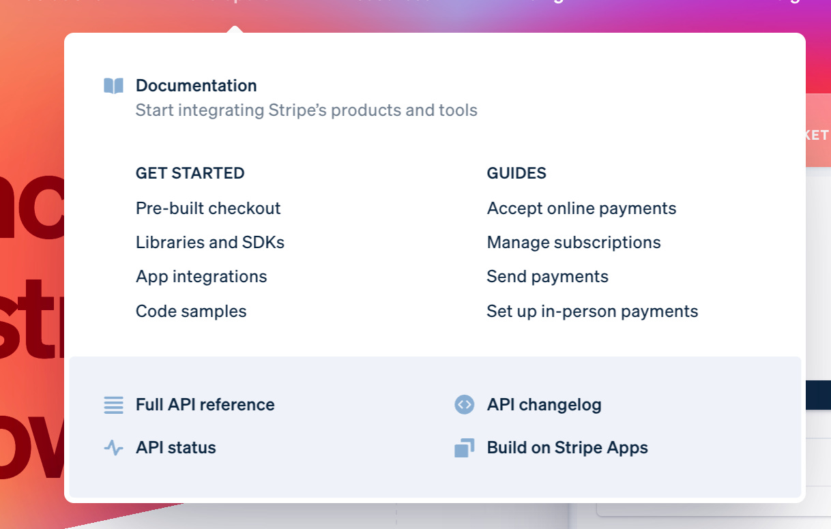
Task: Click the API changelog code icon
Action: click(464, 405)
